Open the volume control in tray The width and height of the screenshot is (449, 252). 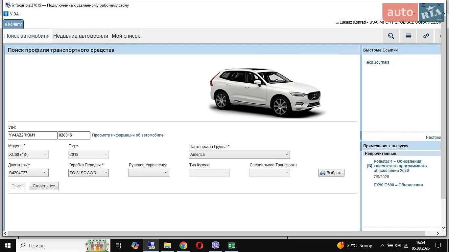pos(398,245)
